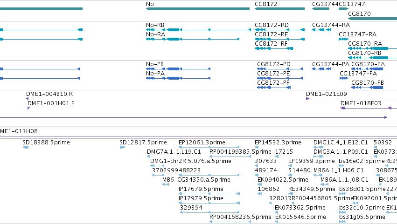Pick the CG8172-PD protein label
The width and height of the screenshot is (397, 224).
coord(274,64)
